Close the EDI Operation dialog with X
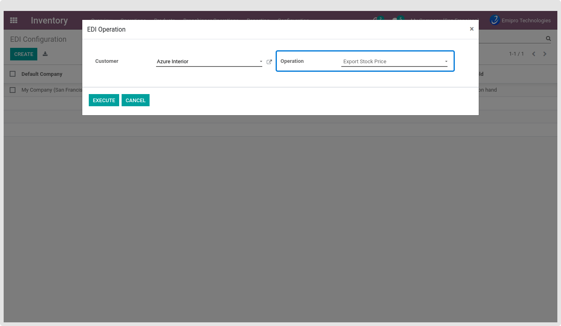The height and width of the screenshot is (326, 561). tap(471, 29)
